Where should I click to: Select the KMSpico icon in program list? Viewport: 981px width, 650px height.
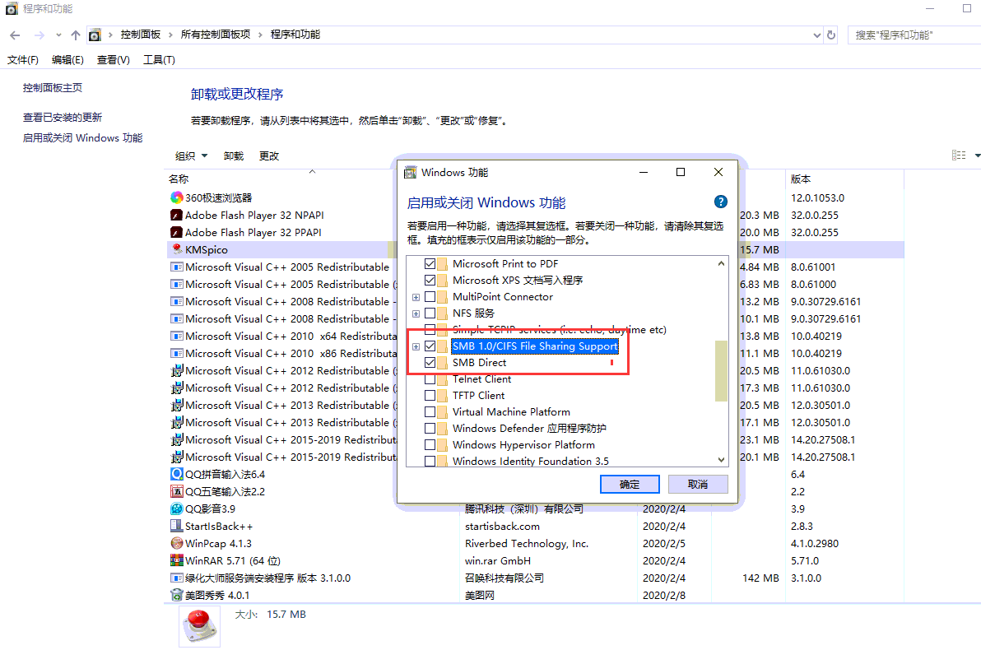pos(176,249)
